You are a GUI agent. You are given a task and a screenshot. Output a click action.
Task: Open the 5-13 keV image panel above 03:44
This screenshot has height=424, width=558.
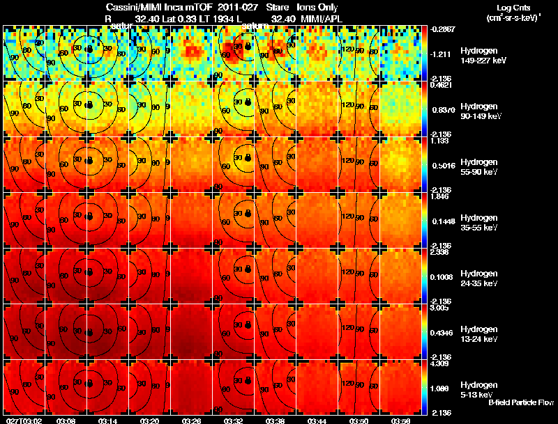317,388
